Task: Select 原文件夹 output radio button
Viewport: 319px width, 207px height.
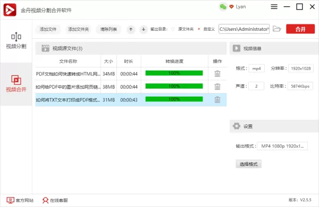Action: (173, 29)
